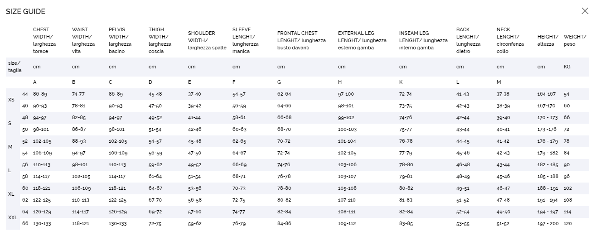
Task: Click the SLEEVE LENGHT column header
Action: (x=245, y=40)
